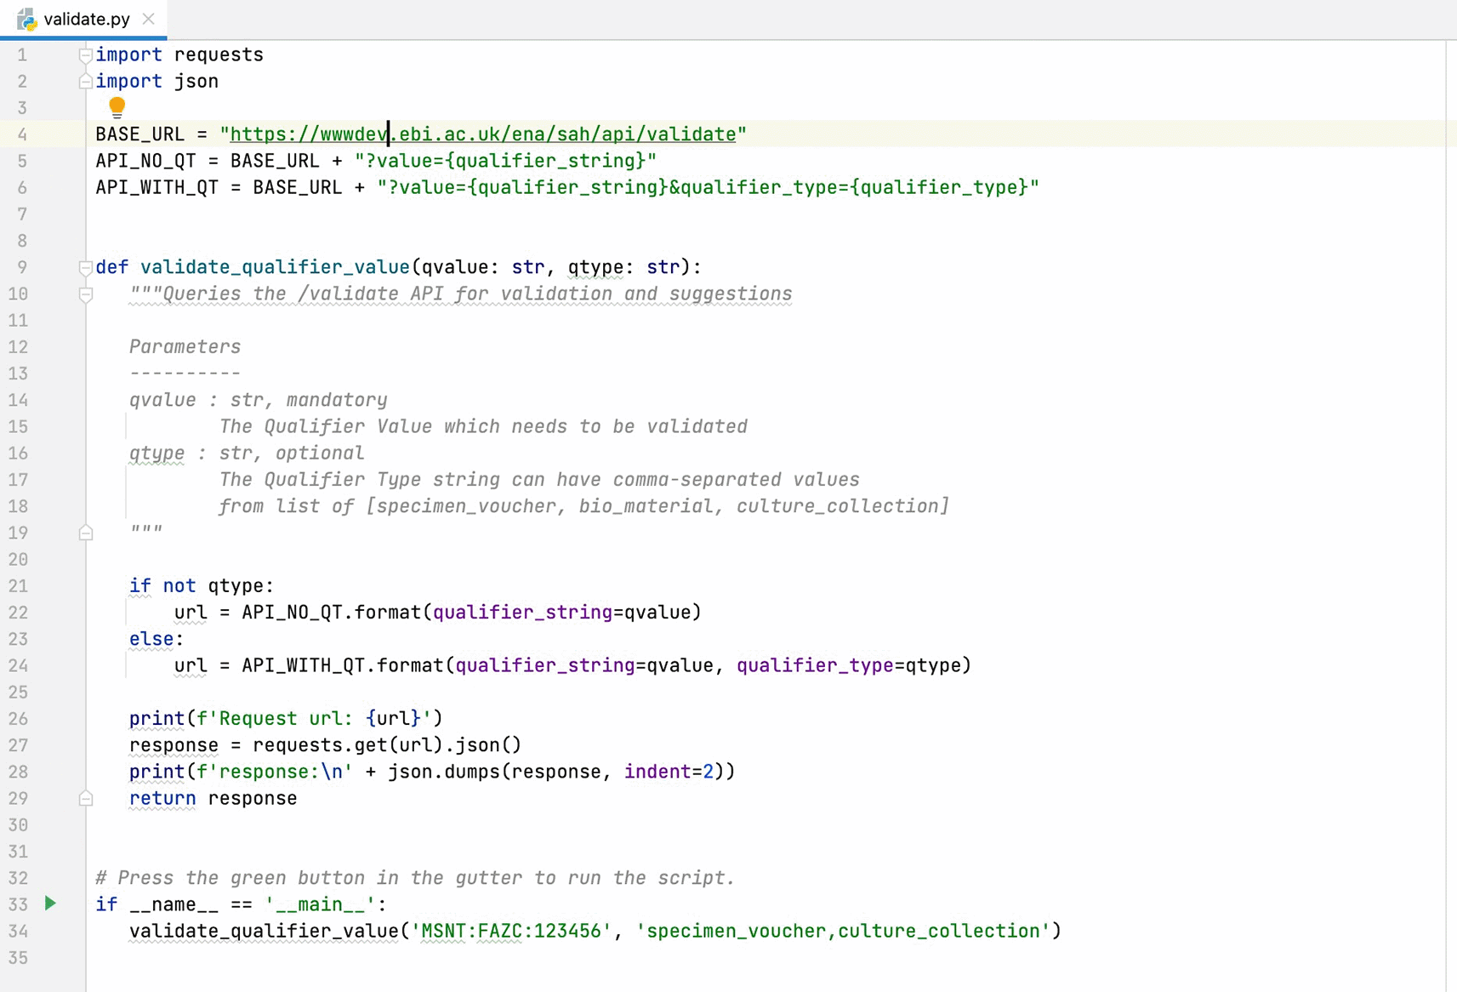The image size is (1457, 992).
Task: Click line number 9 in the gutter
Action: [22, 267]
